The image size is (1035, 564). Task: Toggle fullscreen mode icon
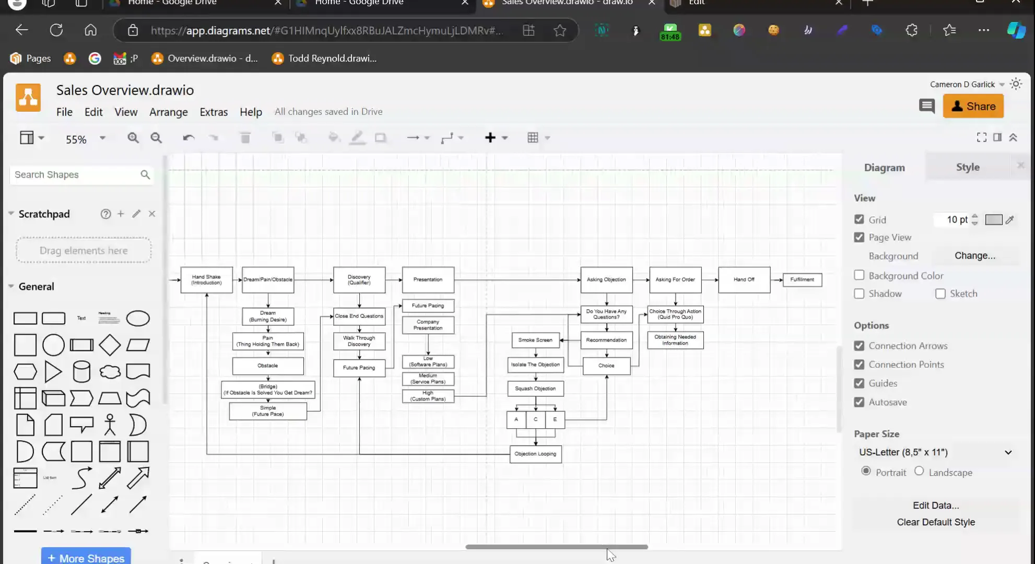981,137
